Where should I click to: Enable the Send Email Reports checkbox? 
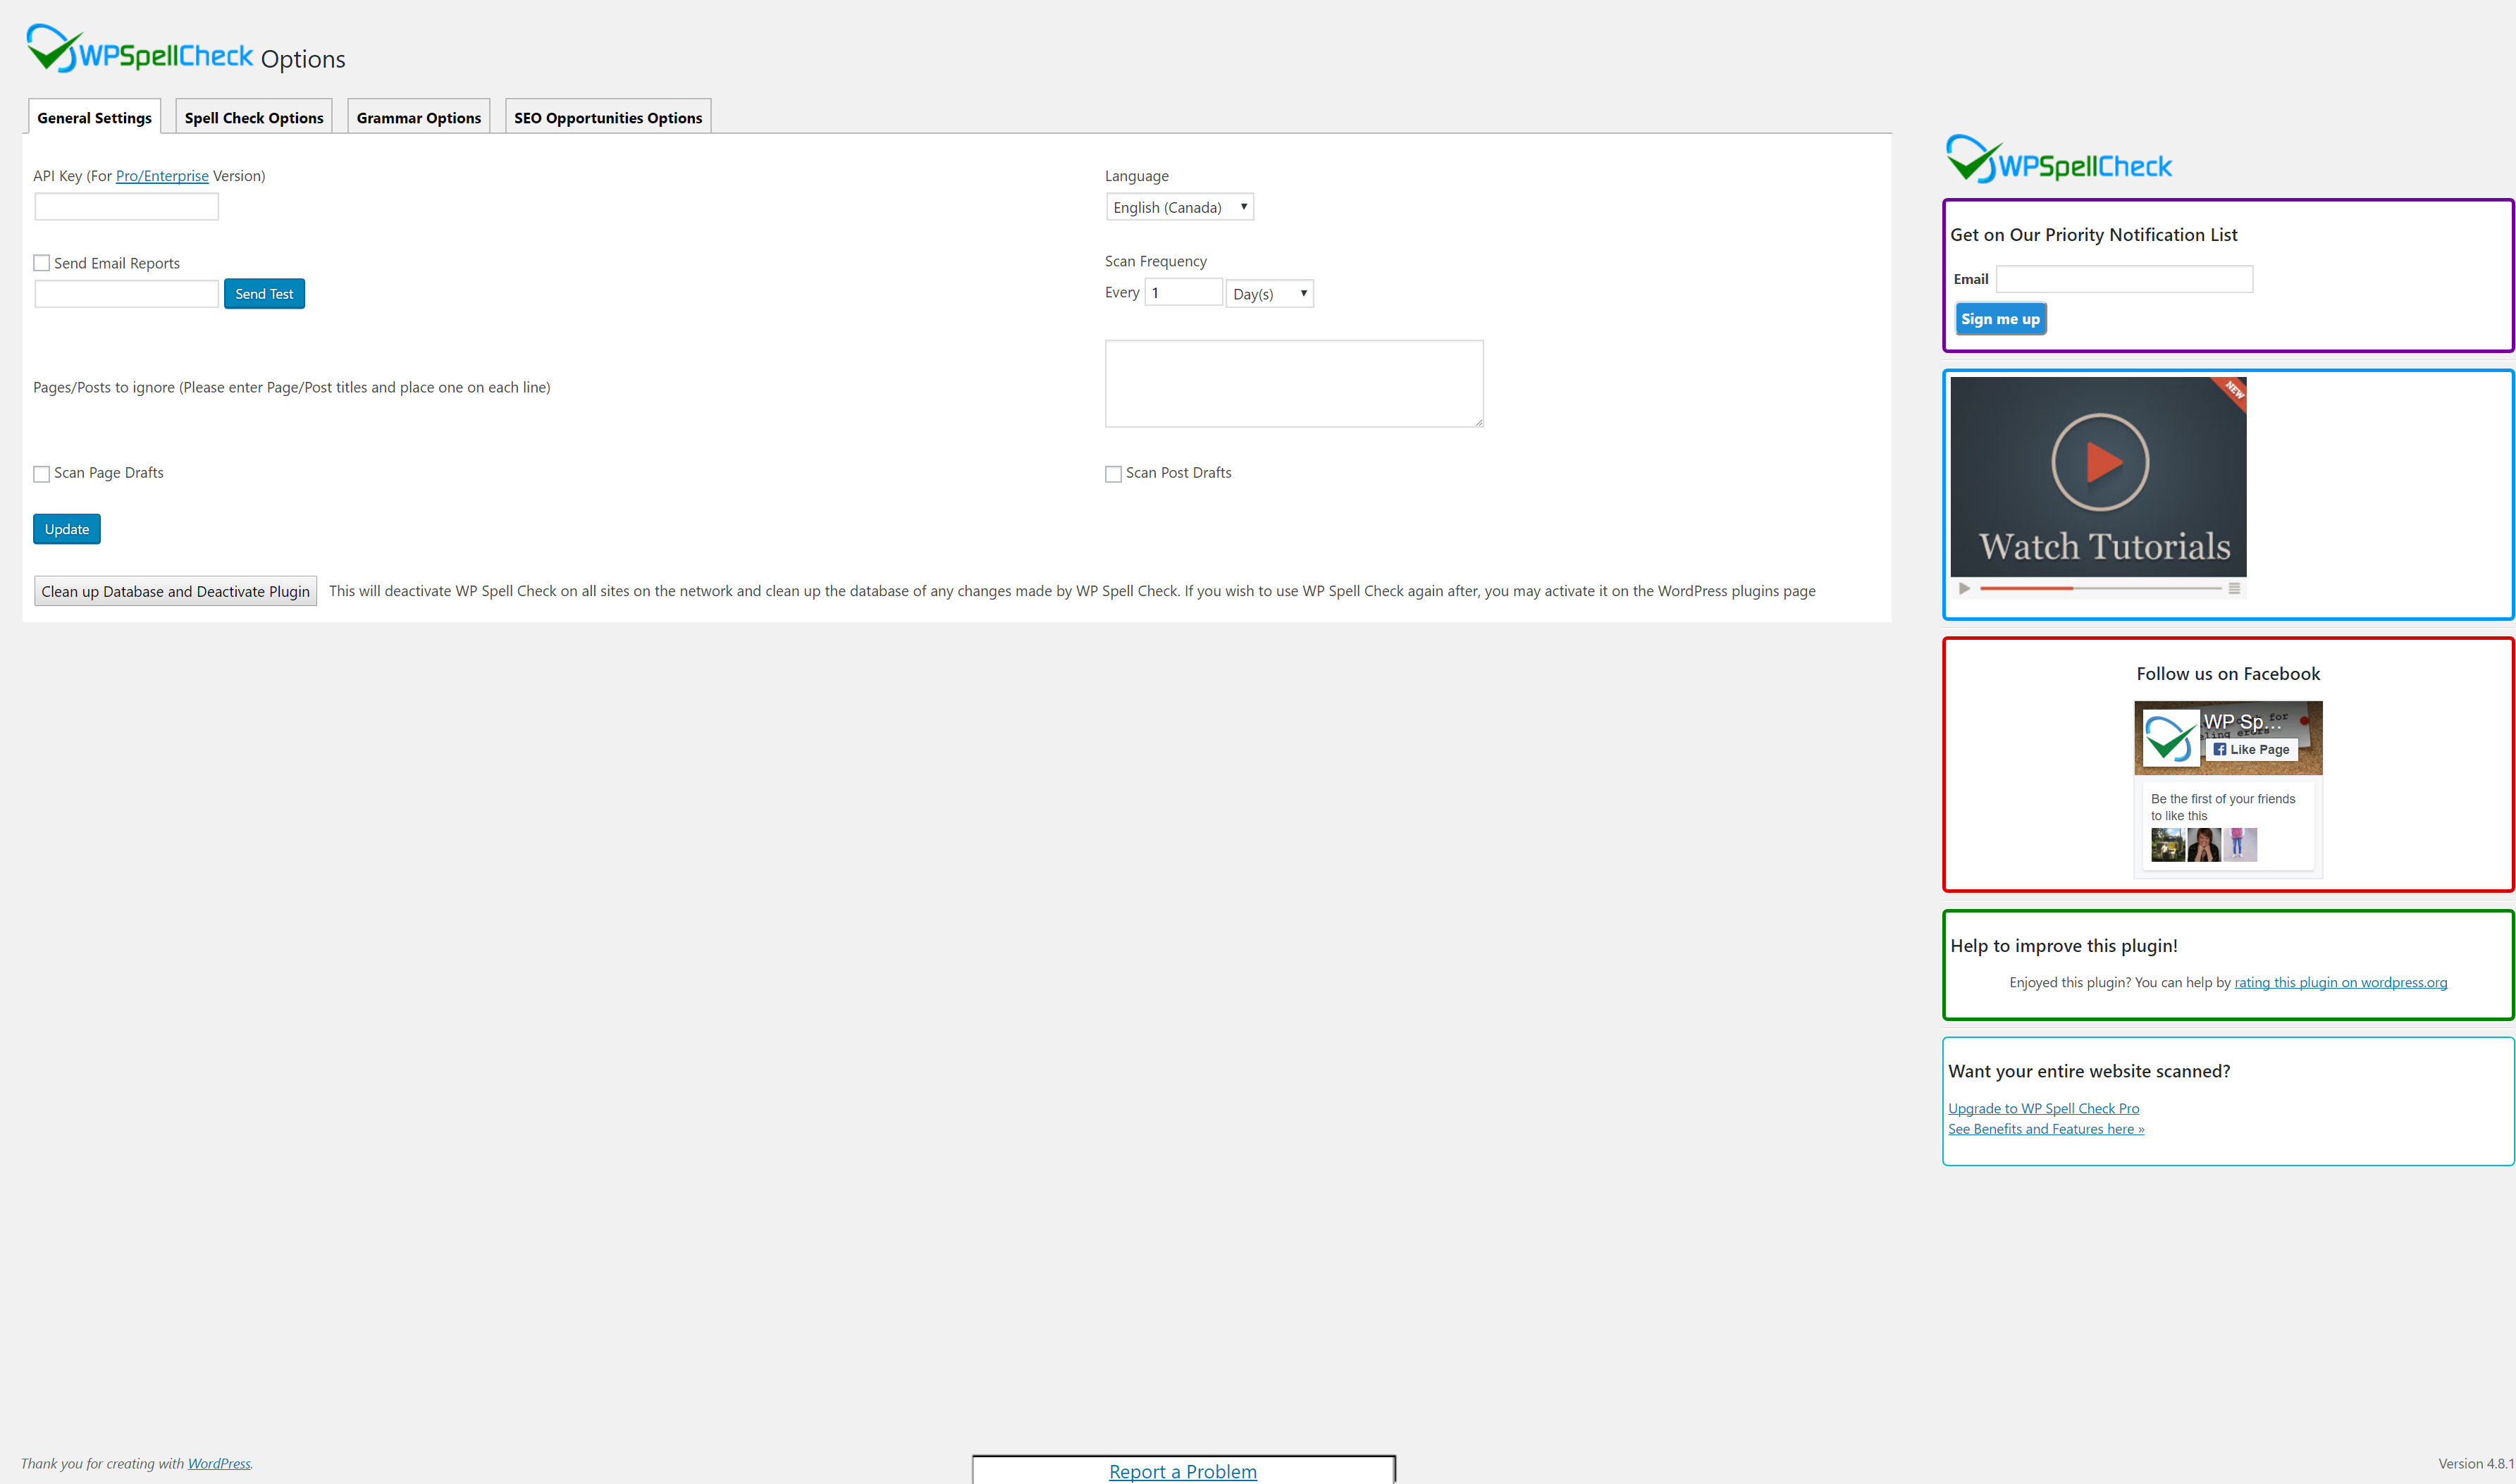click(x=42, y=263)
